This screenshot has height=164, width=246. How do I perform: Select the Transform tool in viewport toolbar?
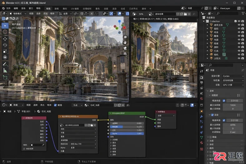[x=5, y=57]
